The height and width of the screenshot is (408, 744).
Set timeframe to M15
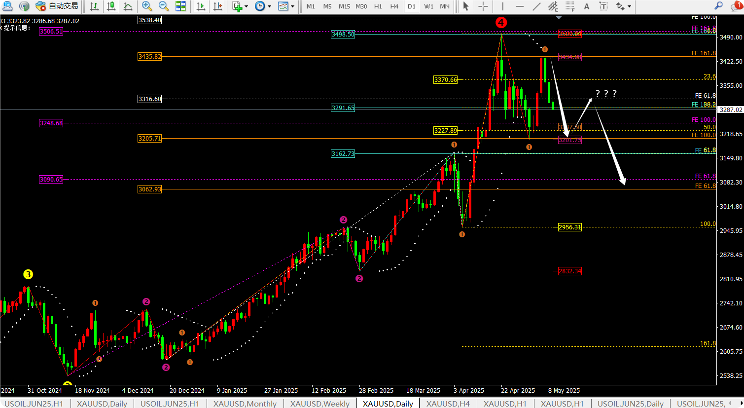coord(344,6)
